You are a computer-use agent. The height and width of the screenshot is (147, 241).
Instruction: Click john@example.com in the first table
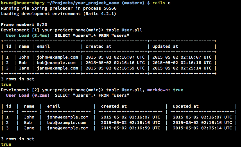[x=57, y=57]
